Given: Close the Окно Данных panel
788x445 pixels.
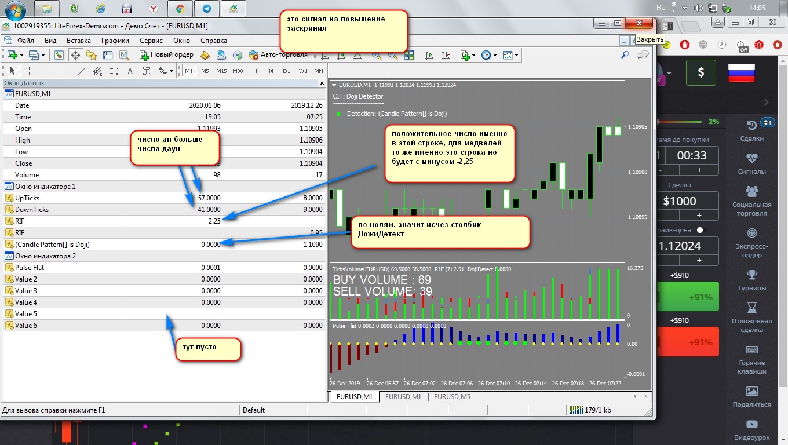Looking at the screenshot, I should coord(322,83).
